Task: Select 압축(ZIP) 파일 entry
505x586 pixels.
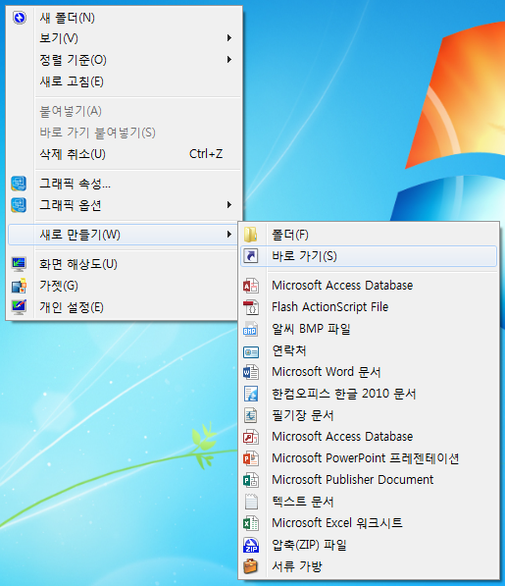Action: point(369,545)
